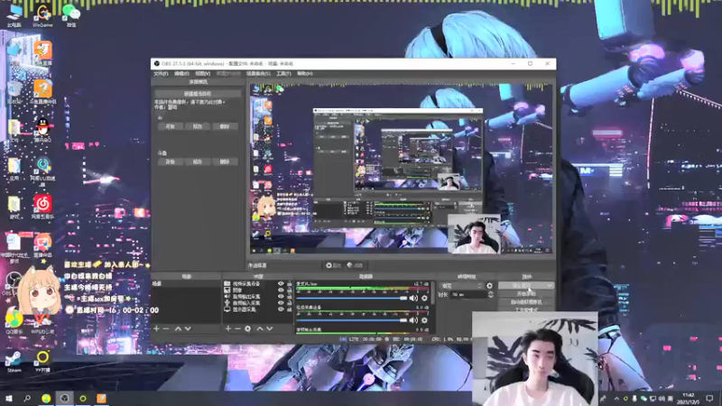722x406 pixels.
Task: Open 腾讯QQ penguin desktop icon
Action: 42,130
